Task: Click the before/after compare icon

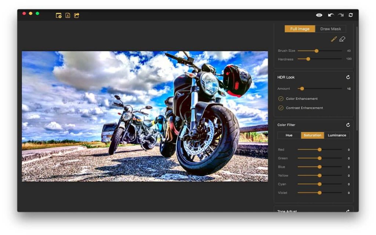Action: click(351, 15)
